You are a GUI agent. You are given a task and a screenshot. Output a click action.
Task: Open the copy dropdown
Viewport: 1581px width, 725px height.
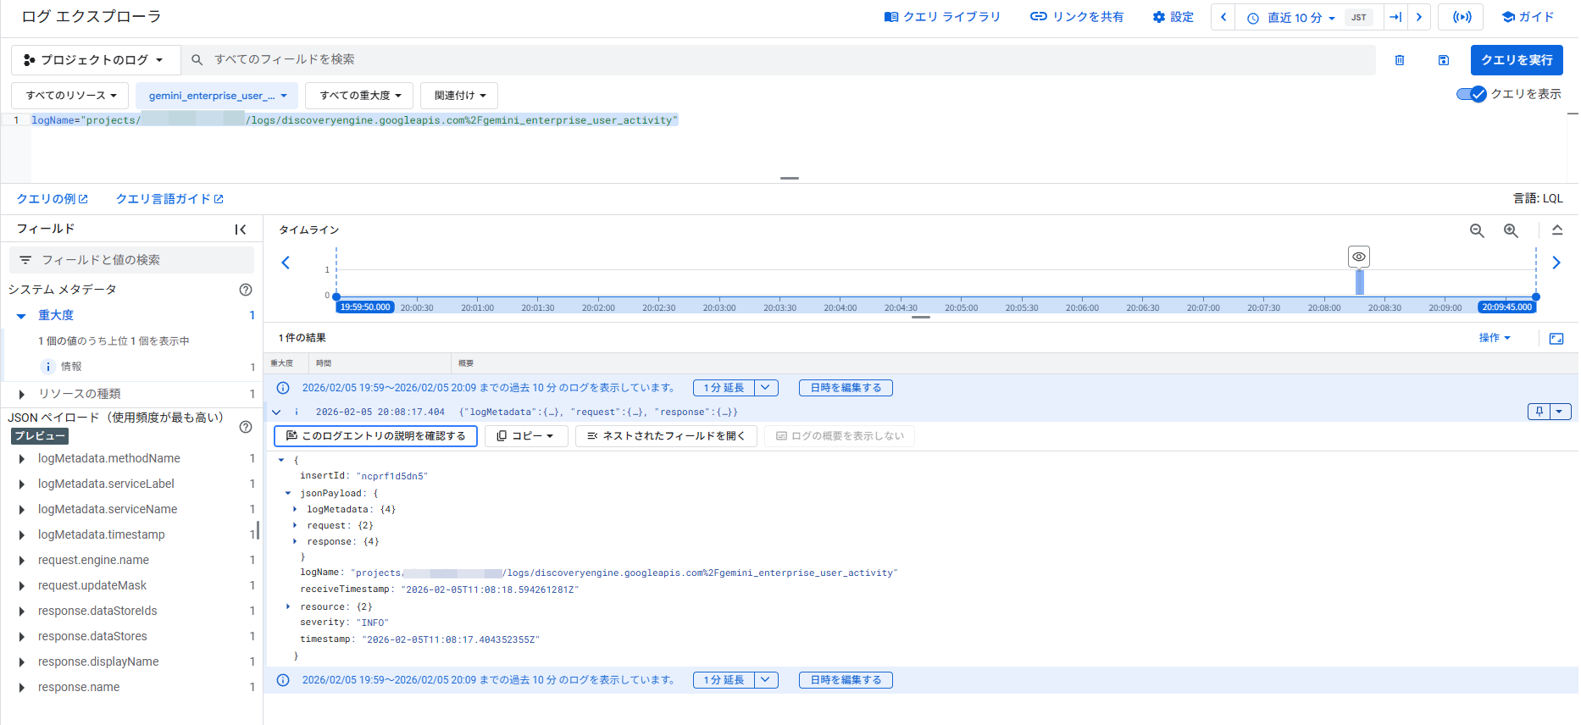(x=526, y=436)
